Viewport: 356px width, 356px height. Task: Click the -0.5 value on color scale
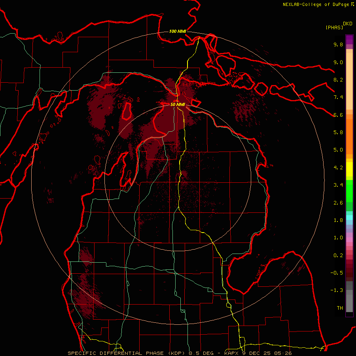337,273
